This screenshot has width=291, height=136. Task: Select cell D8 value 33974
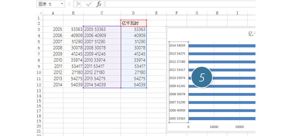[x=134, y=60]
